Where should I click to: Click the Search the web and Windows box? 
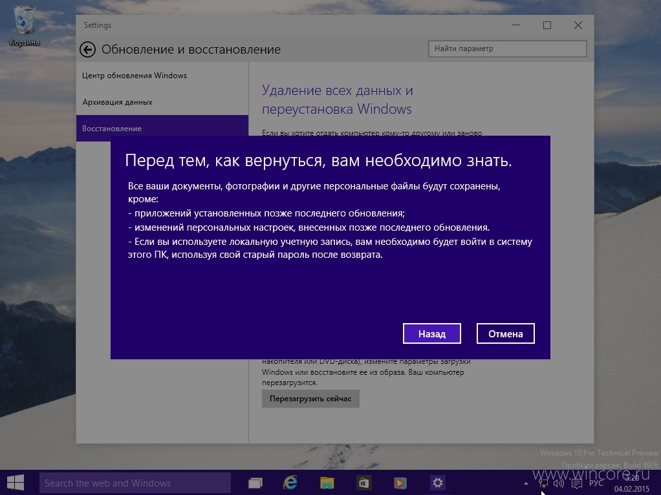[x=135, y=483]
